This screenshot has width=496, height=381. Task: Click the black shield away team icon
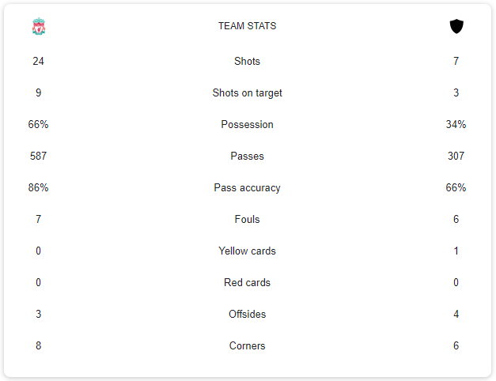pos(456,27)
